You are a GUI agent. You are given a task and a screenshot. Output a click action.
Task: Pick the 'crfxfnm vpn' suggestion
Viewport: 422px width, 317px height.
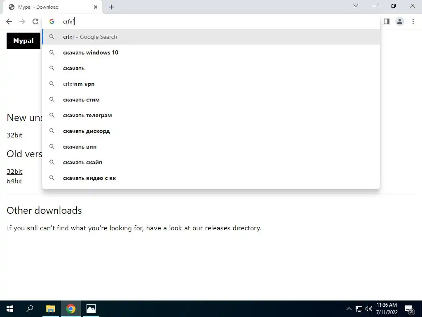point(211,84)
